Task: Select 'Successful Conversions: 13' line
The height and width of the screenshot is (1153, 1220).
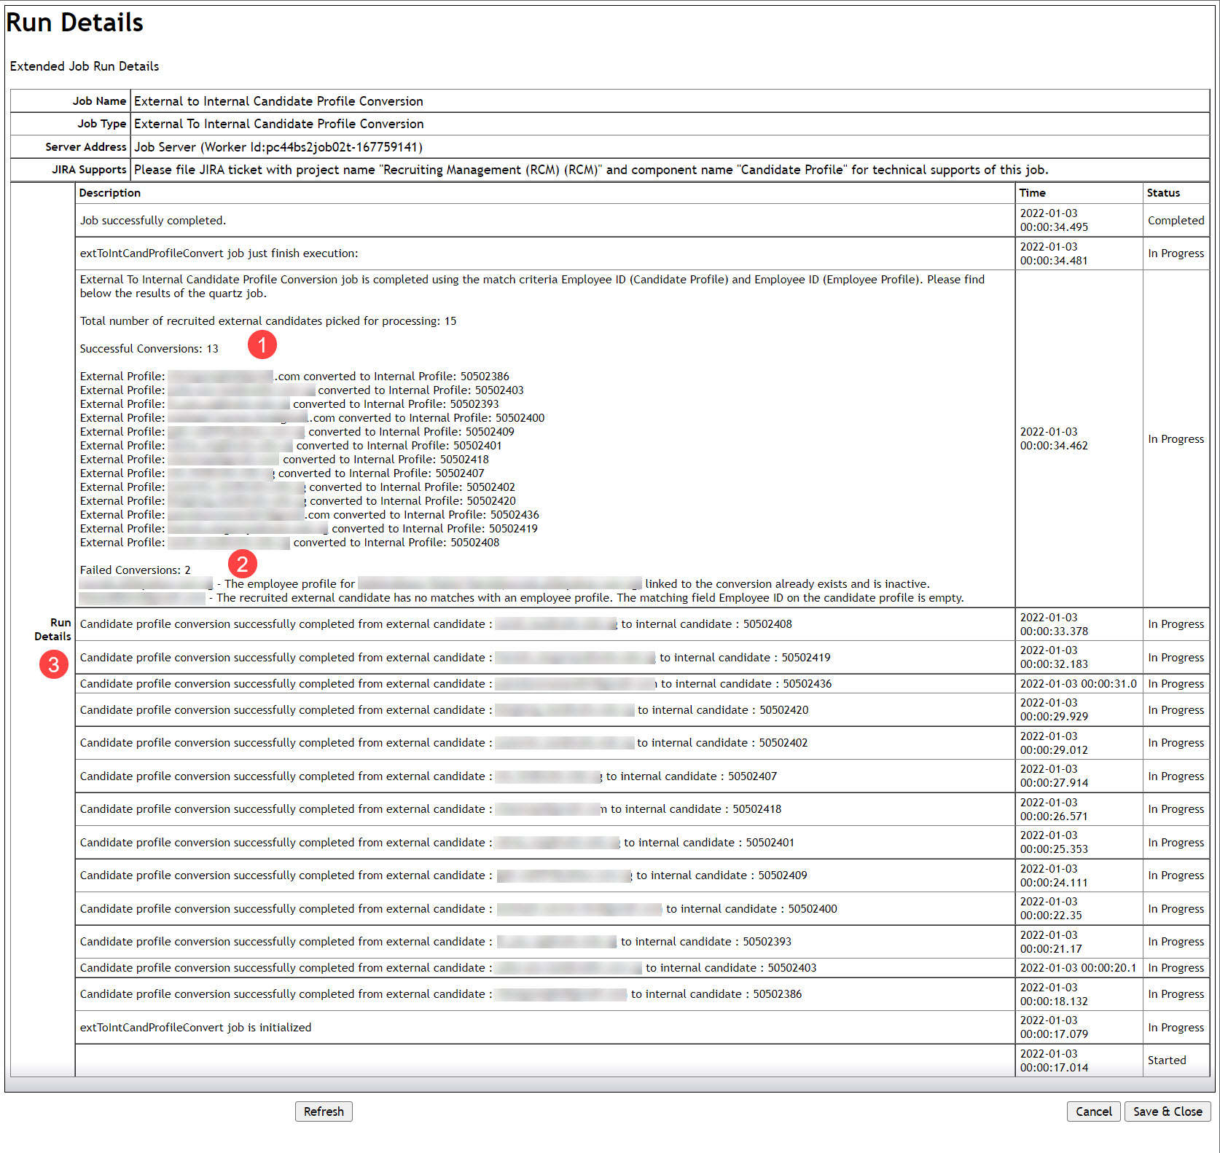Action: click(149, 349)
